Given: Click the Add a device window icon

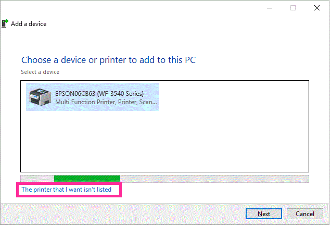Looking at the screenshot, I should point(5,23).
